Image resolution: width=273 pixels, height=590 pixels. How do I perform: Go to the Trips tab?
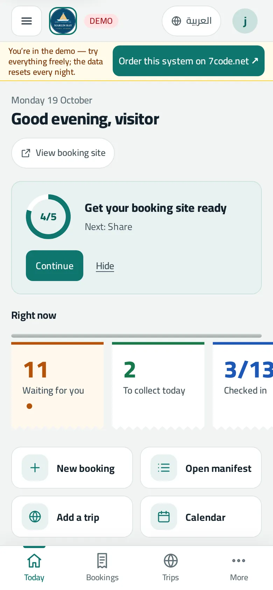tap(170, 568)
